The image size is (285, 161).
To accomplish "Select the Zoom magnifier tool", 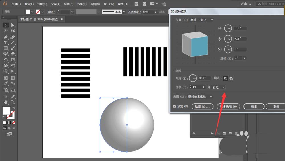I will coord(13,102).
